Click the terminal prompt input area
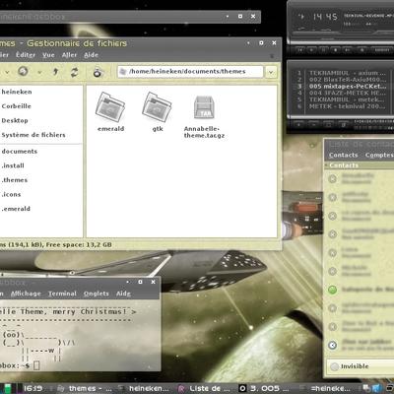 pos(36,365)
